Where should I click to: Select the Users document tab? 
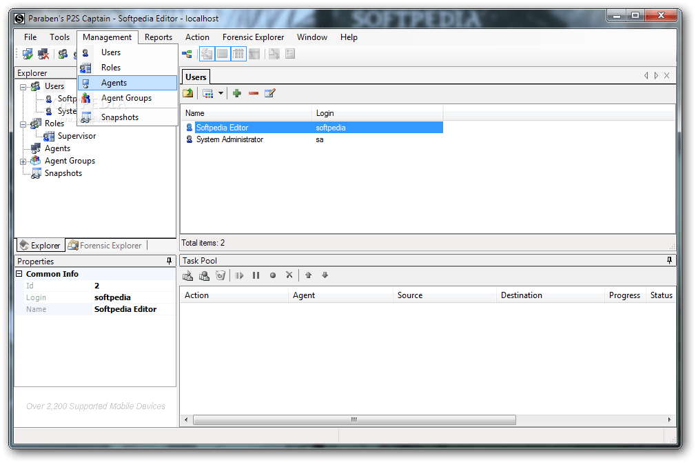[196, 77]
